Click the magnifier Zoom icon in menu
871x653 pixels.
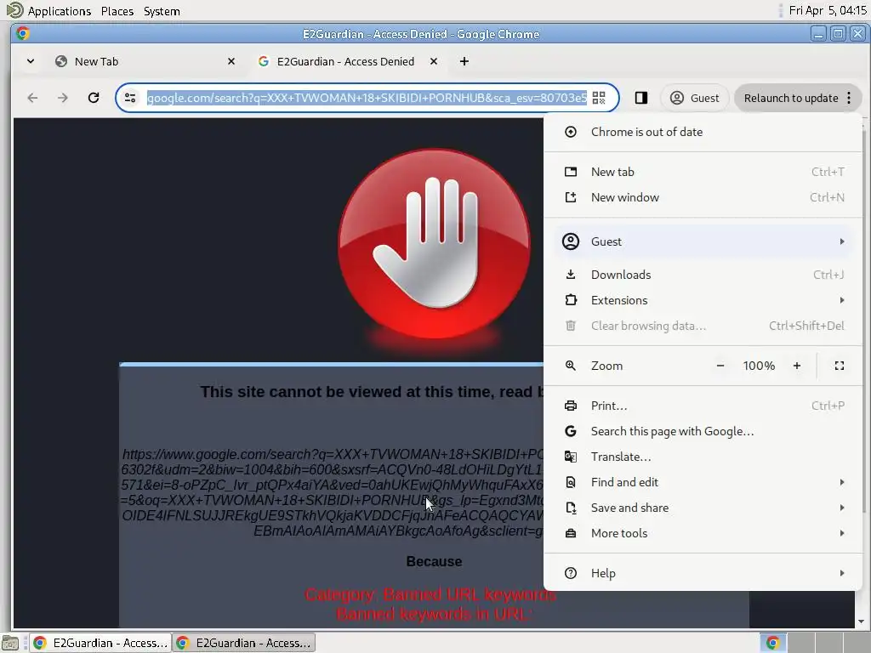point(571,366)
